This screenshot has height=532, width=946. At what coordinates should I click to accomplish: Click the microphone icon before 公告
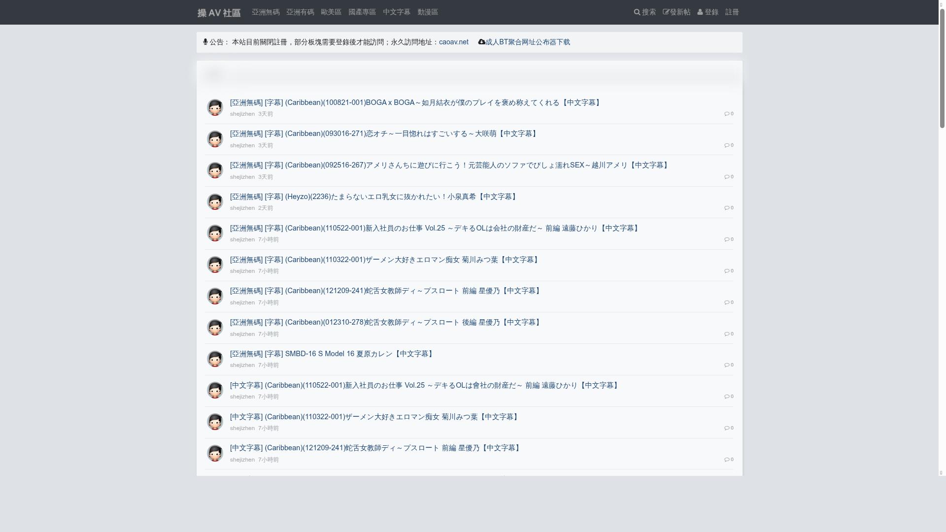pos(205,42)
